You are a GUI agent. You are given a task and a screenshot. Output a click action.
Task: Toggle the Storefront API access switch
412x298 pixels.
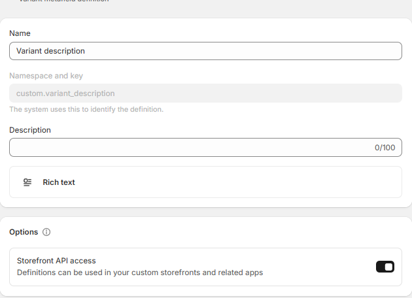[x=385, y=267]
